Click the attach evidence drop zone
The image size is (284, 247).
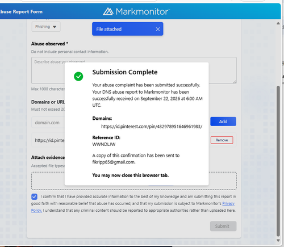134,181
